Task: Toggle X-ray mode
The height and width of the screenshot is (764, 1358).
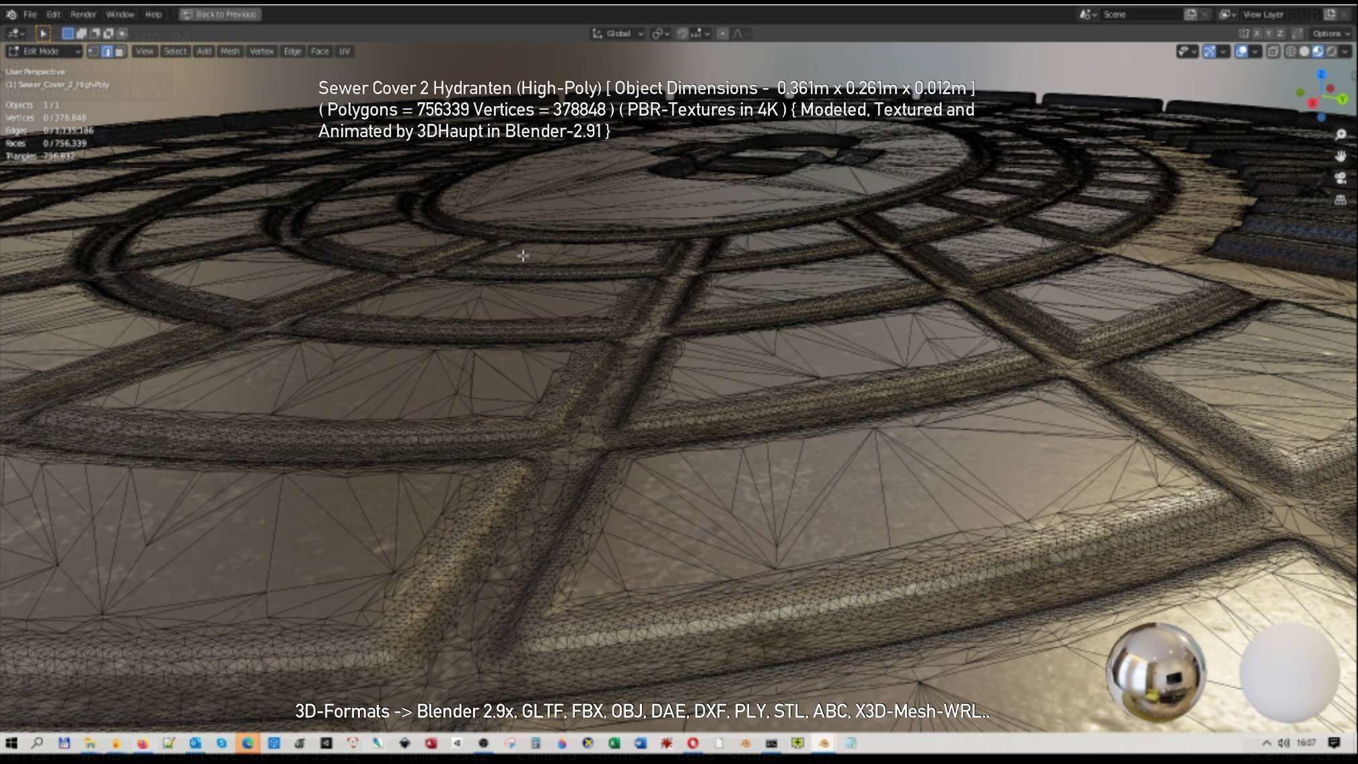Action: (1273, 51)
